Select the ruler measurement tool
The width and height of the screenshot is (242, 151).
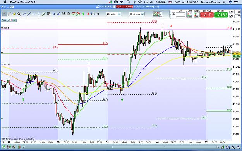[x=9, y=14]
